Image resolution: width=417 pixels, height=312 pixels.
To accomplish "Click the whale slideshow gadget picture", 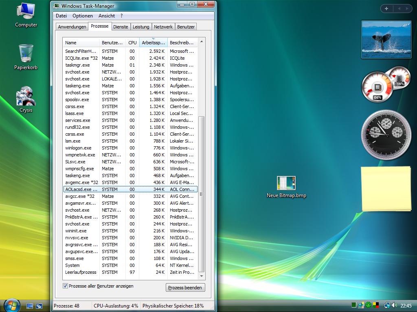I will 386,39.
